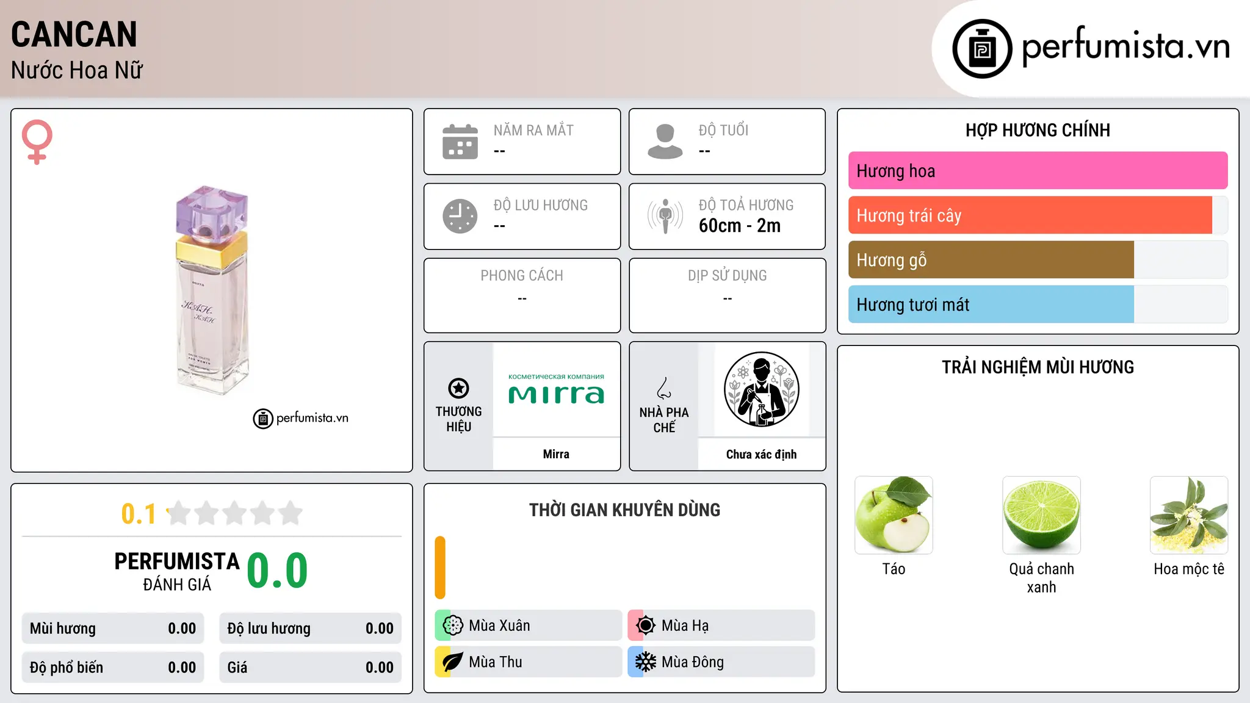1250x703 pixels.
Task: Click the nose icon above Nhà Pha Chế
Action: [x=664, y=388]
